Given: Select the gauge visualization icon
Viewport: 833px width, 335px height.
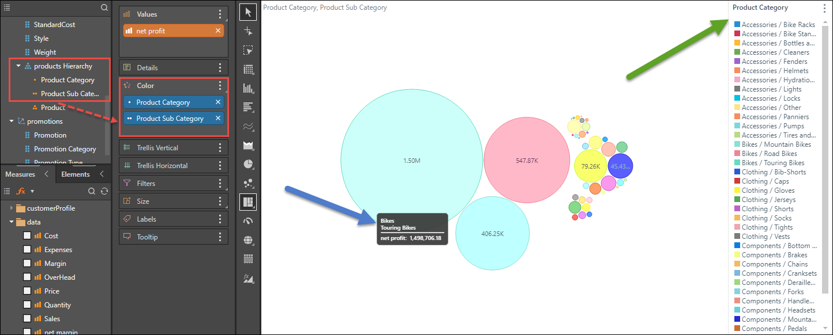Looking at the screenshot, I should point(248,221).
